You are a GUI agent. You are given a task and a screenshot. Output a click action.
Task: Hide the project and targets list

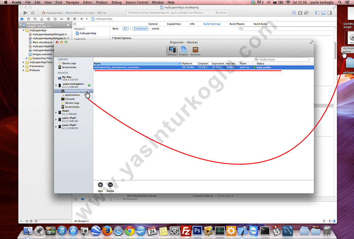(x=74, y=24)
